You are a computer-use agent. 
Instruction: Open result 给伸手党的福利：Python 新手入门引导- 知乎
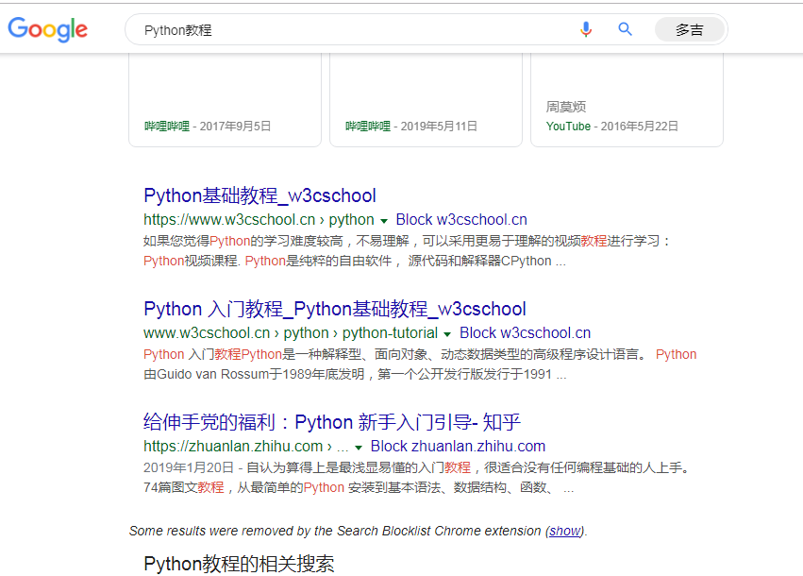click(332, 422)
